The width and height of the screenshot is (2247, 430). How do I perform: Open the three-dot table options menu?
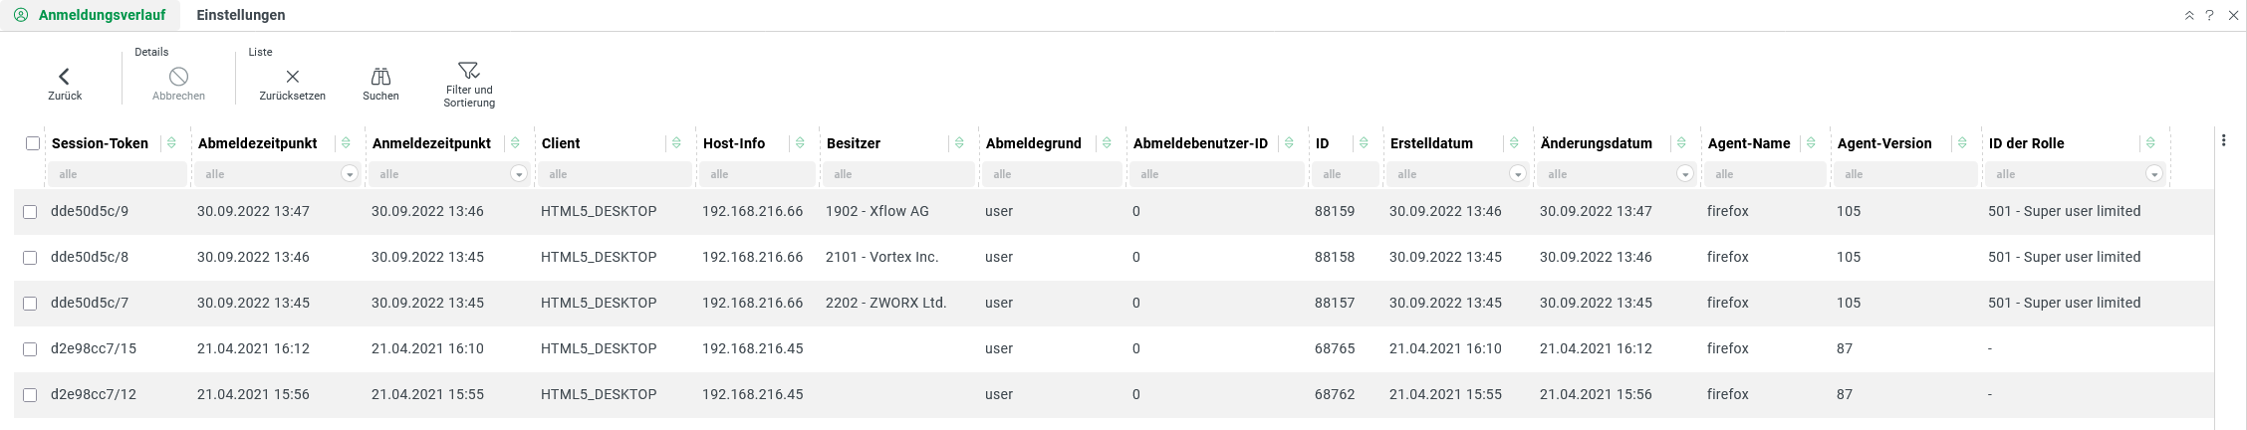2223,141
